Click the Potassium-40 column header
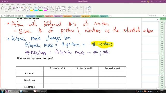 click(x=85, y=68)
